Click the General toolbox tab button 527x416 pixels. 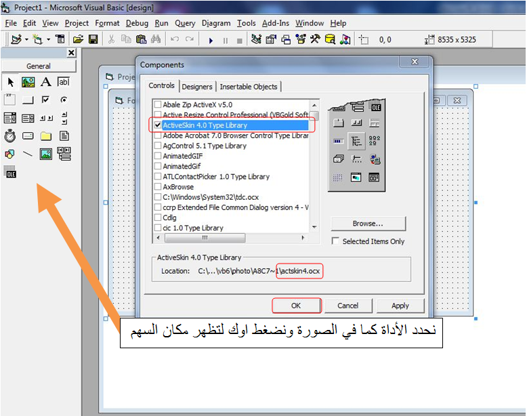(39, 66)
